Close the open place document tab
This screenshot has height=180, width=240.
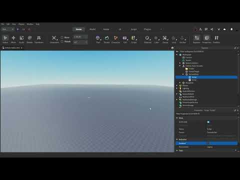(21, 48)
